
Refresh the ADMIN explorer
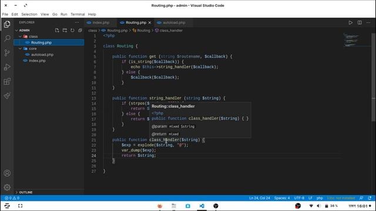tap(72, 30)
